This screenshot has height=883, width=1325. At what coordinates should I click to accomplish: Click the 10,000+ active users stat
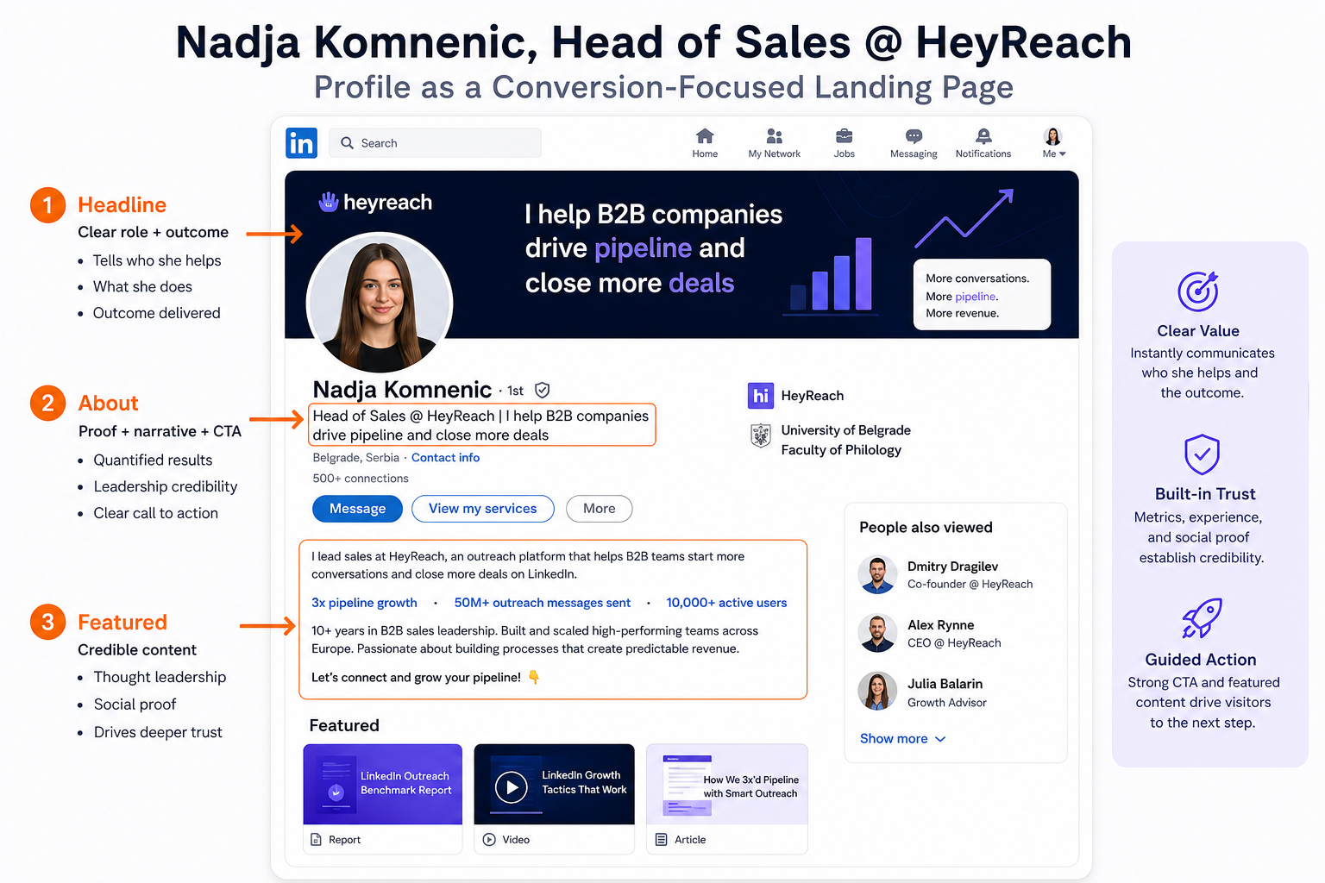tap(726, 603)
